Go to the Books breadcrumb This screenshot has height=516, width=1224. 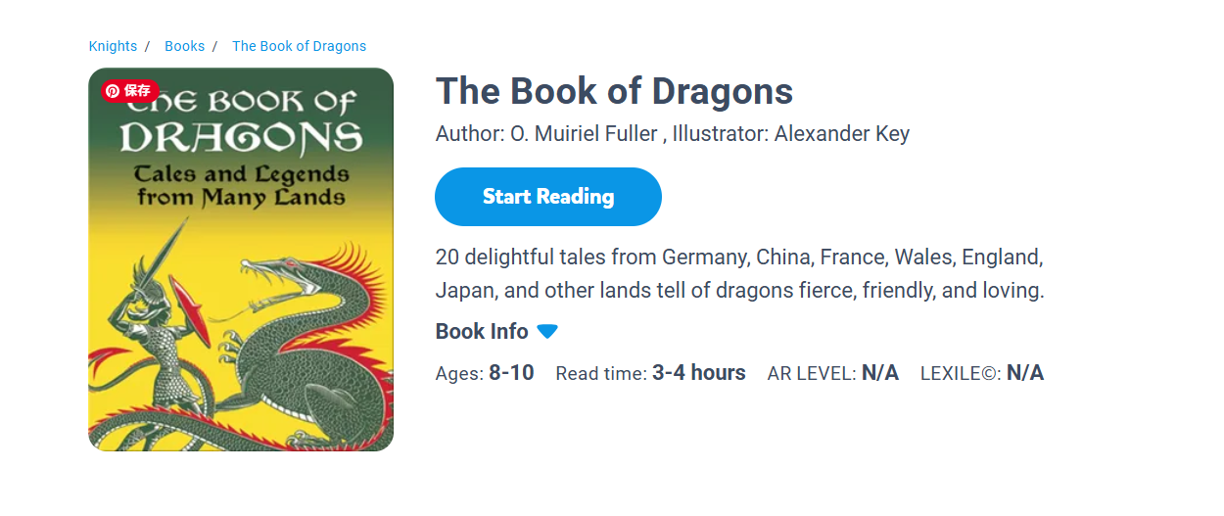[x=184, y=46]
